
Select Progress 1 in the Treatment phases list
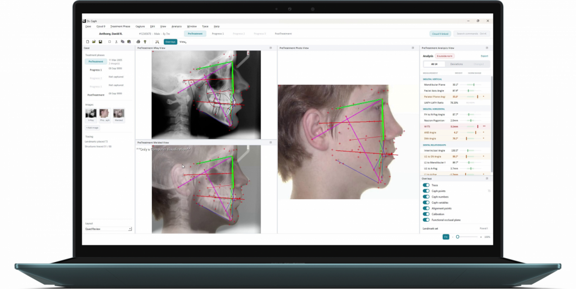[96, 70]
